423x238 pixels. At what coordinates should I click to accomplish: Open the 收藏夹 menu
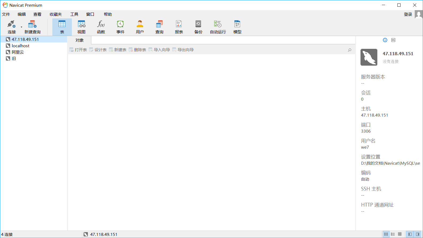(56, 14)
